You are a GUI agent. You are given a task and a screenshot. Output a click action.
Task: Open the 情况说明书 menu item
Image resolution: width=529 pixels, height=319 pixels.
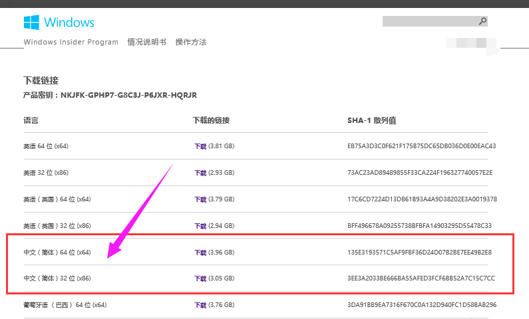point(147,42)
